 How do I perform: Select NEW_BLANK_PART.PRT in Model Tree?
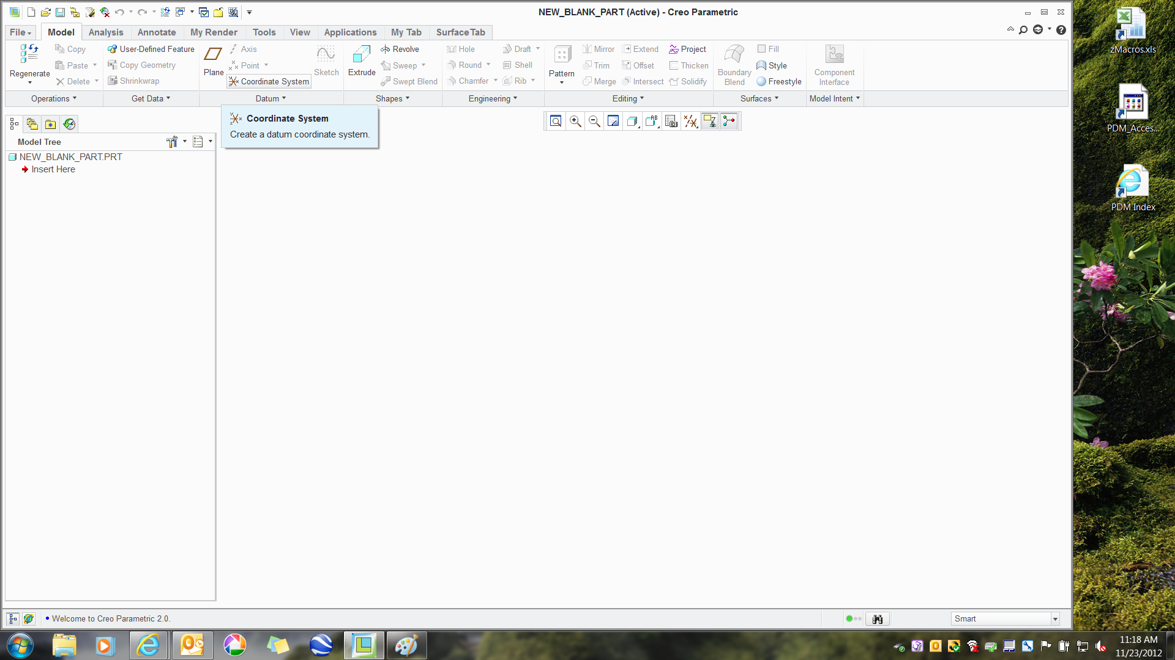click(x=65, y=157)
